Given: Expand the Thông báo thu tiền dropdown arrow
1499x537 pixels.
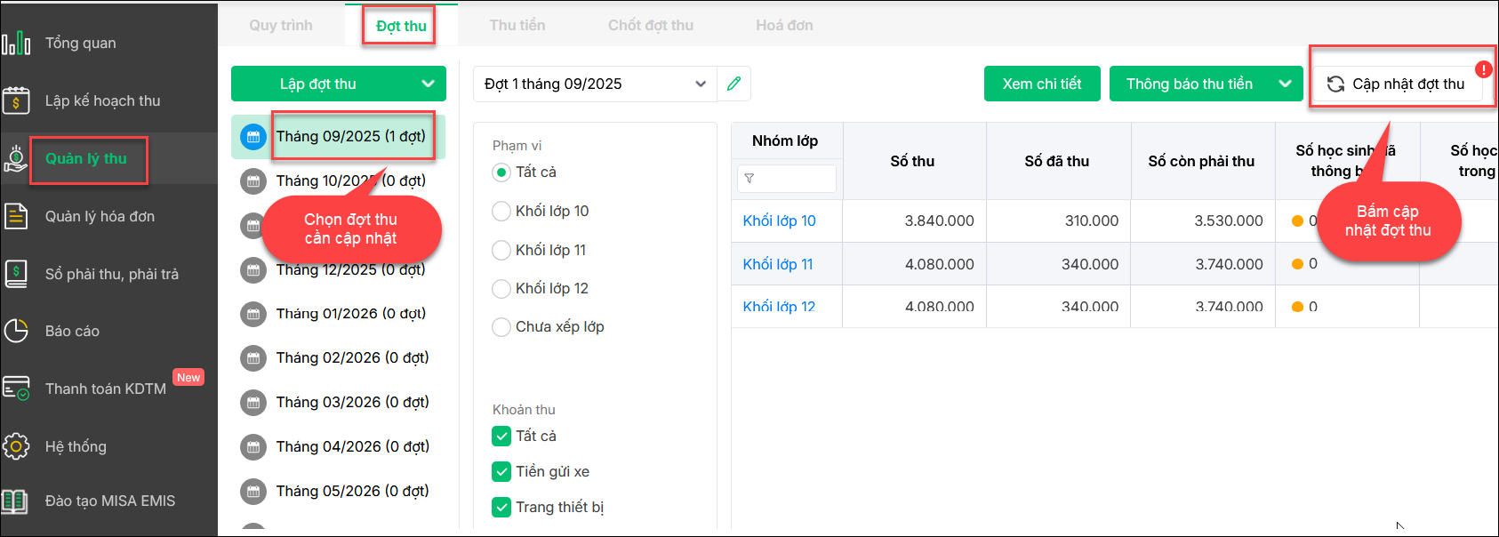Looking at the screenshot, I should point(1285,84).
